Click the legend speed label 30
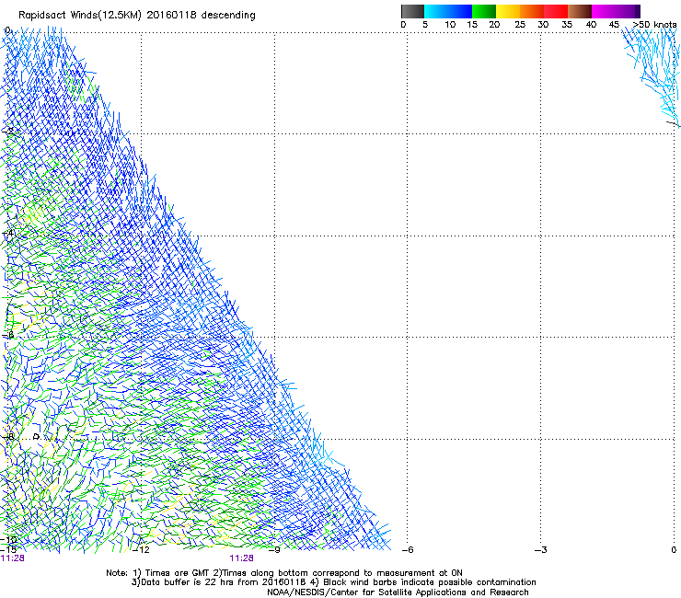This screenshot has height=598, width=681. click(543, 25)
